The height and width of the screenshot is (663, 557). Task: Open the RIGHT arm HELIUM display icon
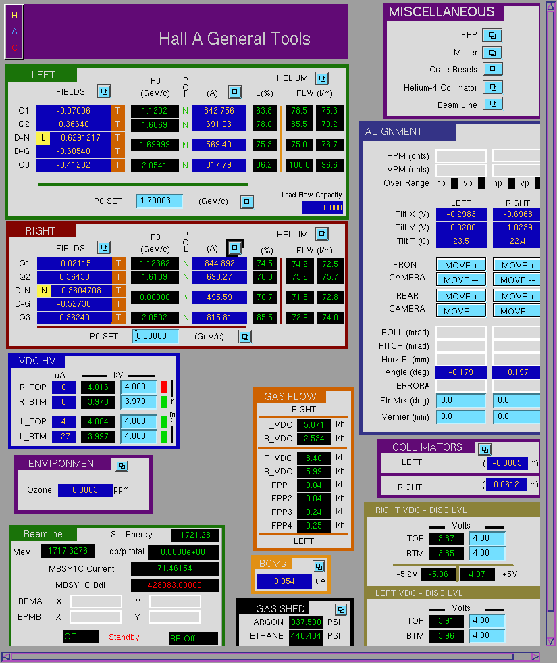[322, 234]
